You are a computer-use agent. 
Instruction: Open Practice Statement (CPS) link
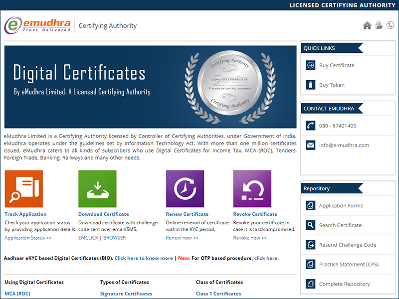[x=349, y=264]
